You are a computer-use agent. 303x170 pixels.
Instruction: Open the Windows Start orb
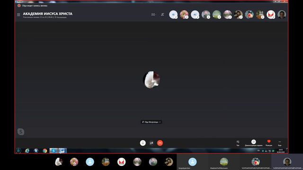click(x=18, y=151)
